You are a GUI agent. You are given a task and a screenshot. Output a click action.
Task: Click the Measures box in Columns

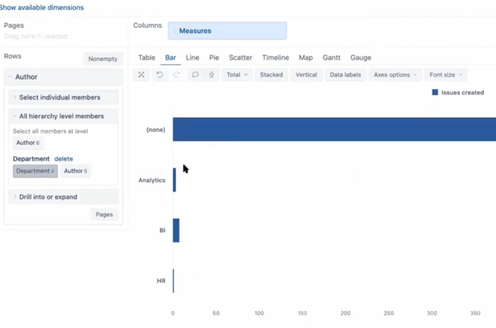pyautogui.click(x=227, y=31)
